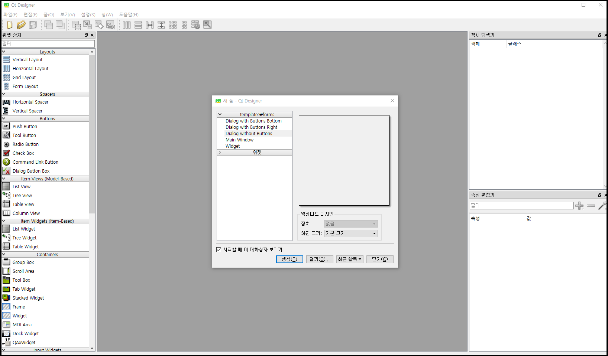Click the form preview thumbnail
Screen dimensions: 608x356
344,160
